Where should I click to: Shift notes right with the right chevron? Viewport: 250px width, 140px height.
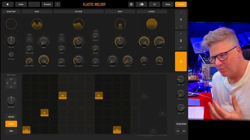tap(15, 83)
